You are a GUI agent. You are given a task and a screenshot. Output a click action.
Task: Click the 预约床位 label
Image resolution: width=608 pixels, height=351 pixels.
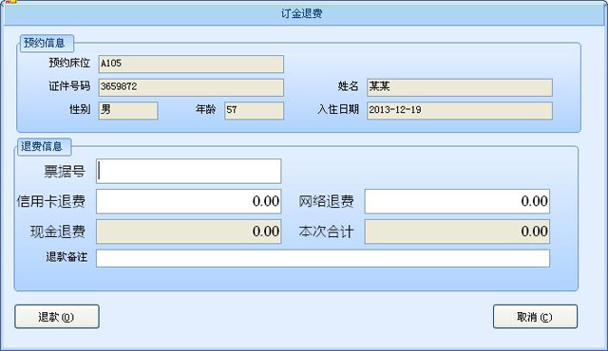pyautogui.click(x=69, y=63)
